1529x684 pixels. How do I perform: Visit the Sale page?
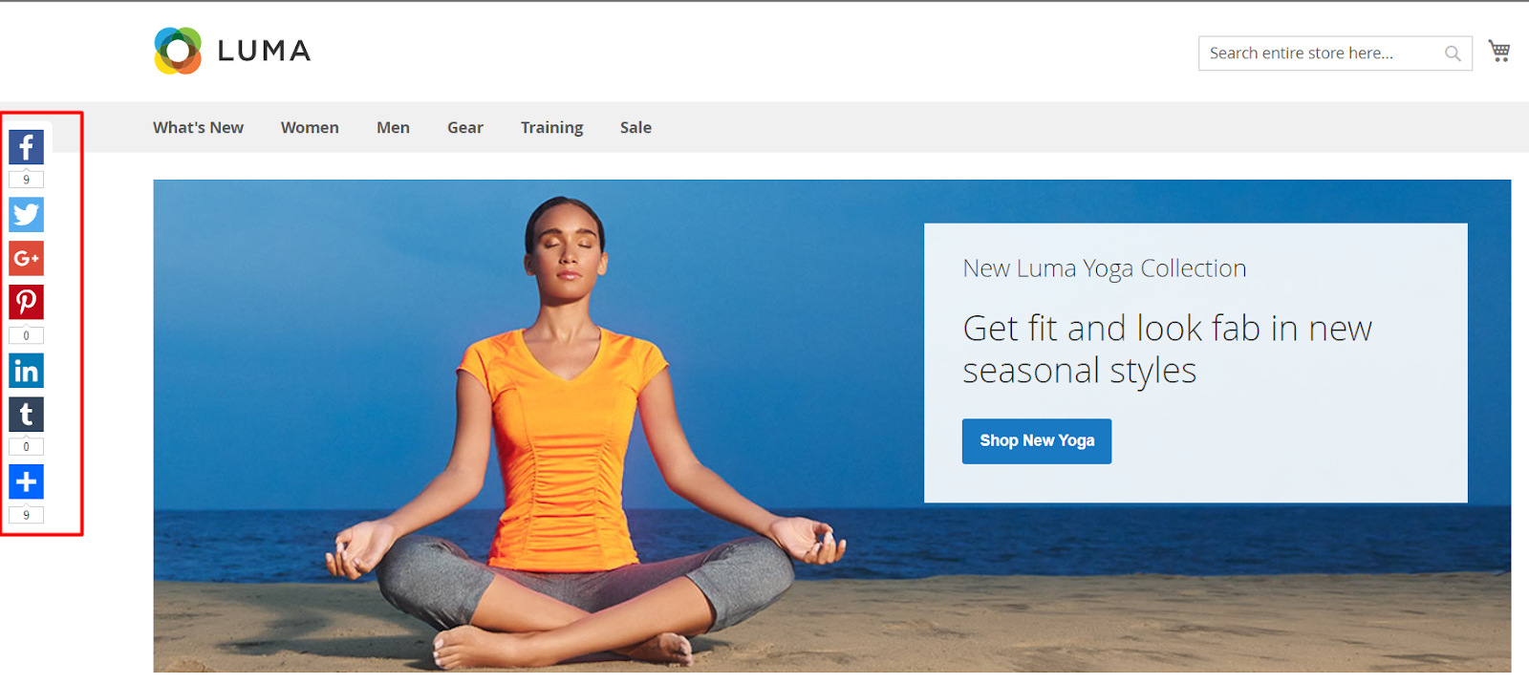click(635, 127)
